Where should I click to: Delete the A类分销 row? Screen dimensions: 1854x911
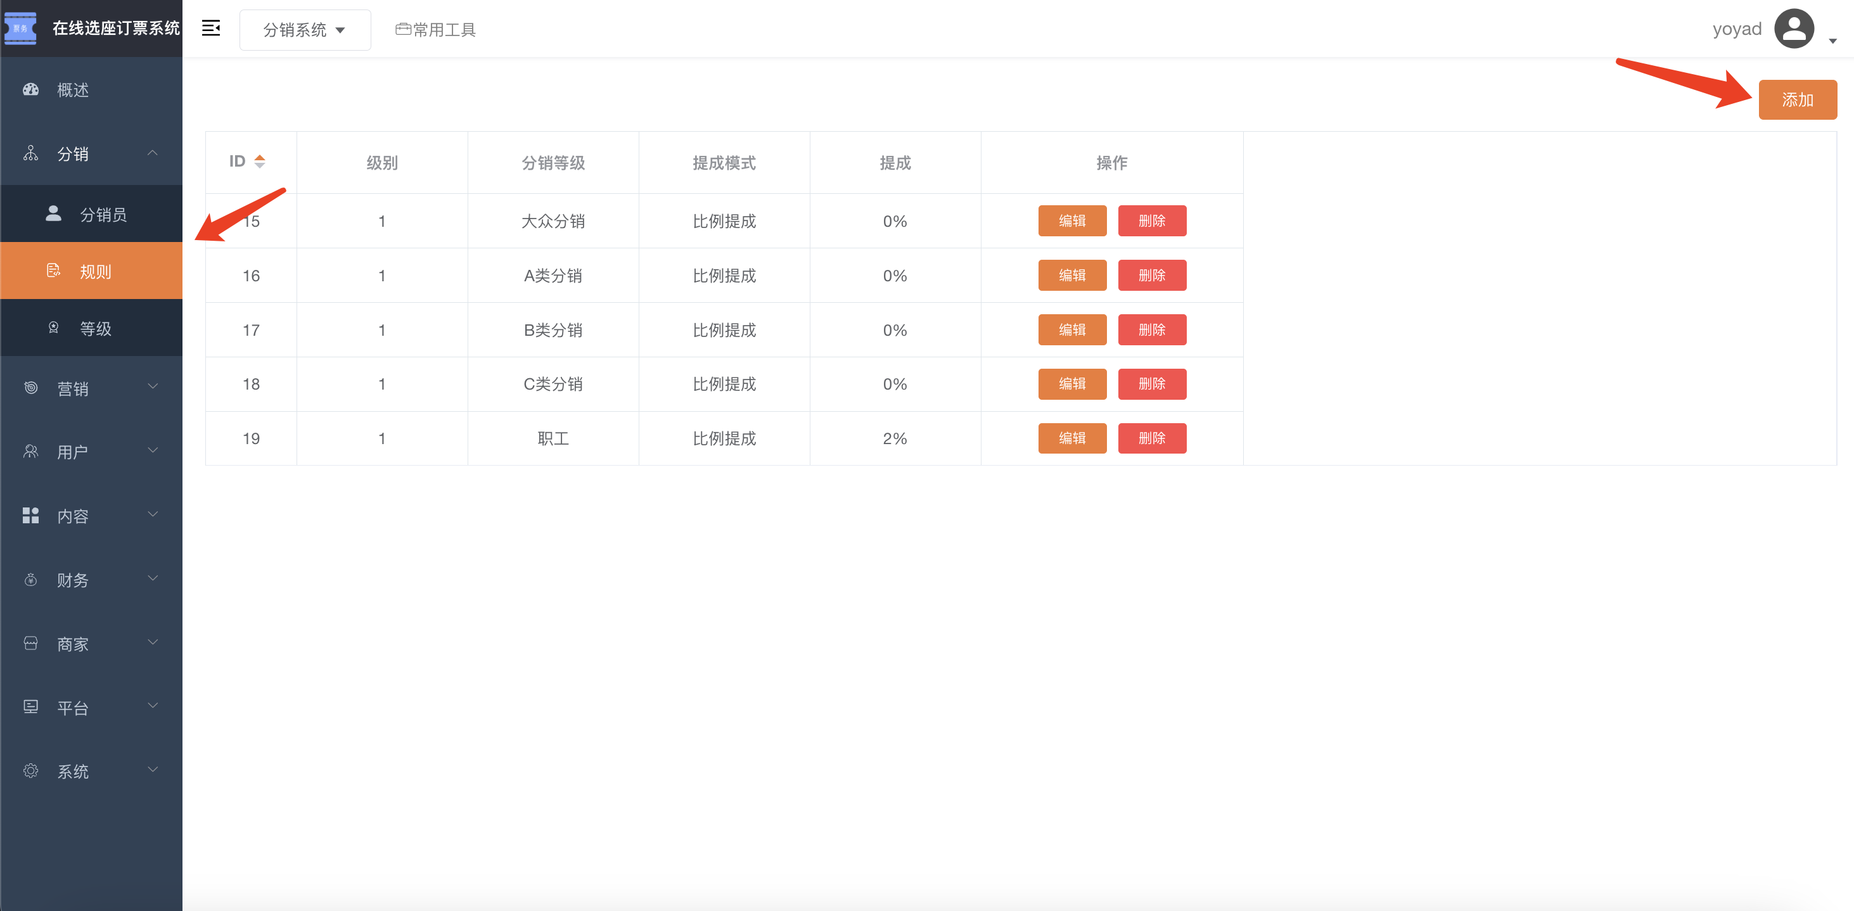[x=1151, y=276]
